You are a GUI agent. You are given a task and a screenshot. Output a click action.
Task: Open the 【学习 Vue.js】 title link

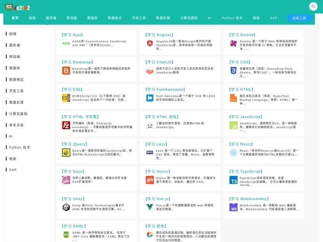point(158,199)
